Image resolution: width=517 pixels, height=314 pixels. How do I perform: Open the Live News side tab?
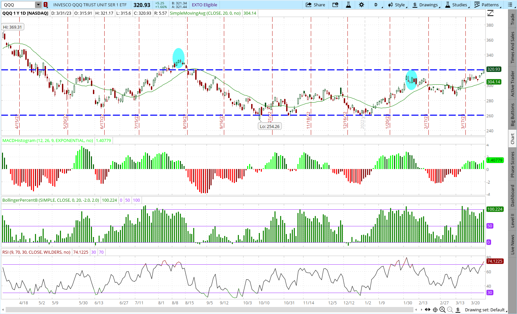coord(512,244)
